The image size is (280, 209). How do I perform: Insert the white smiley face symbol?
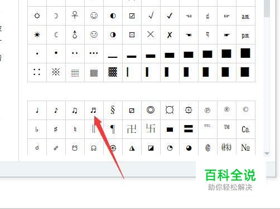[94, 16]
